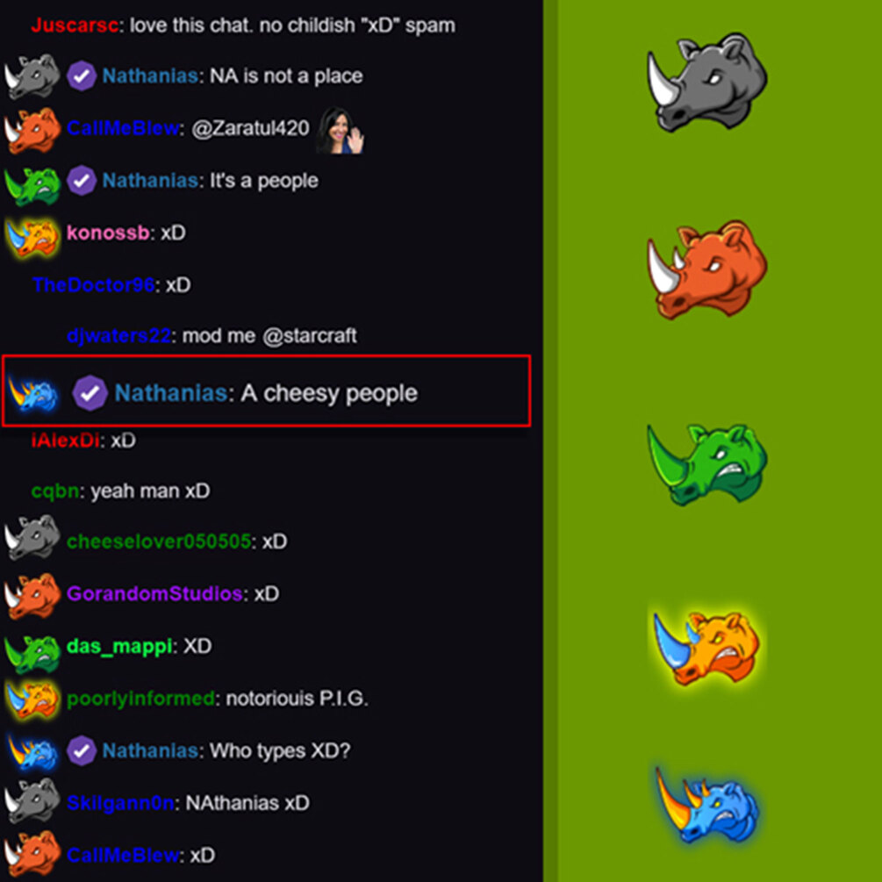Image resolution: width=882 pixels, height=882 pixels.
Task: Click the large gray rhino badge
Action: pos(707,82)
